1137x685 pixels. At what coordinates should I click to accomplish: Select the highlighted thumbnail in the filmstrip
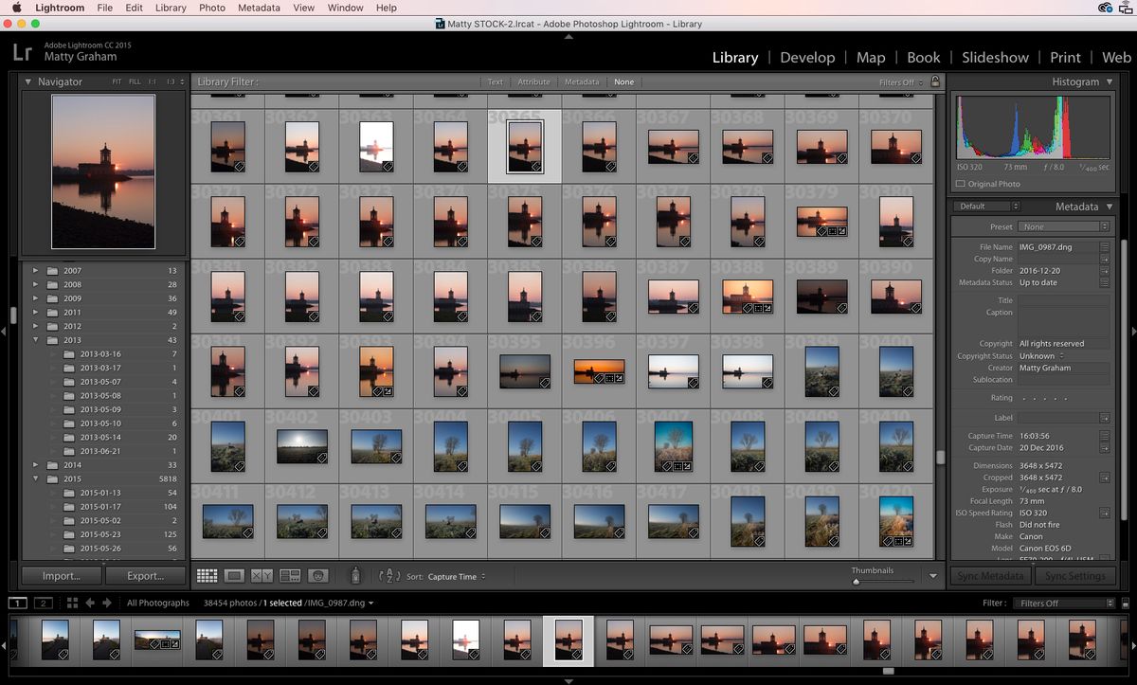[568, 640]
